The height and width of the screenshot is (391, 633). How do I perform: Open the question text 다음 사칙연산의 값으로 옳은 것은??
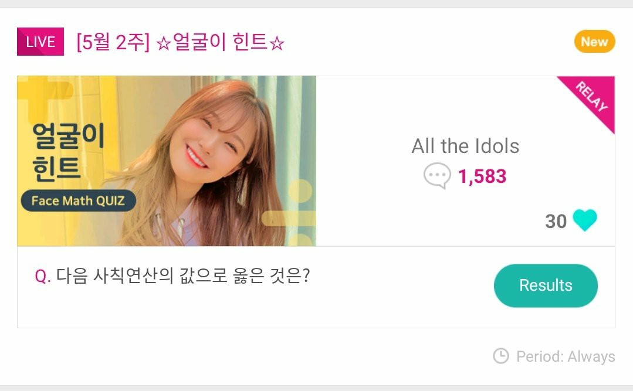click(x=183, y=276)
